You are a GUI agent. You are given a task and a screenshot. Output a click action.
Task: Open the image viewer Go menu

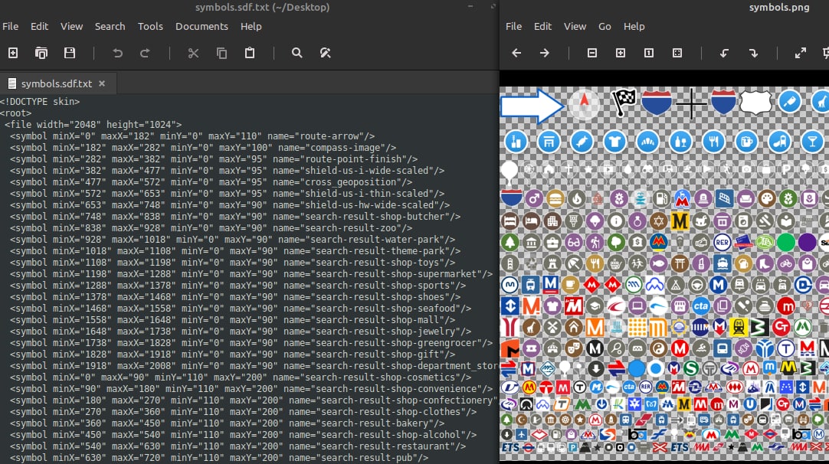coord(605,27)
